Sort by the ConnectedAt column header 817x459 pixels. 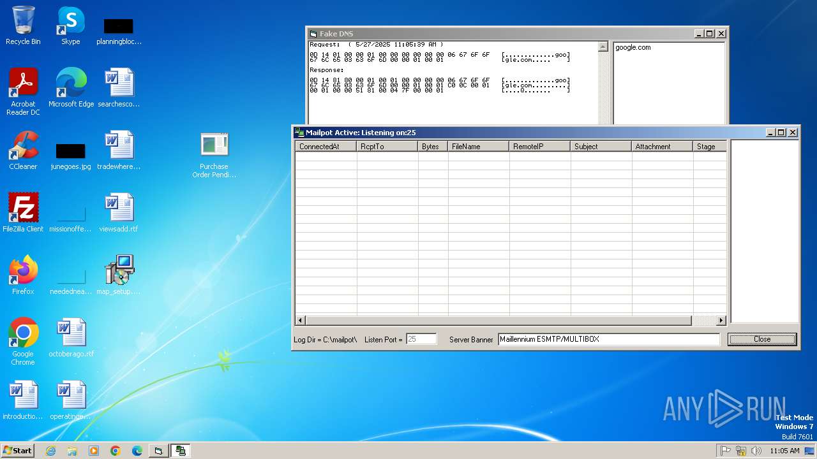(326, 147)
